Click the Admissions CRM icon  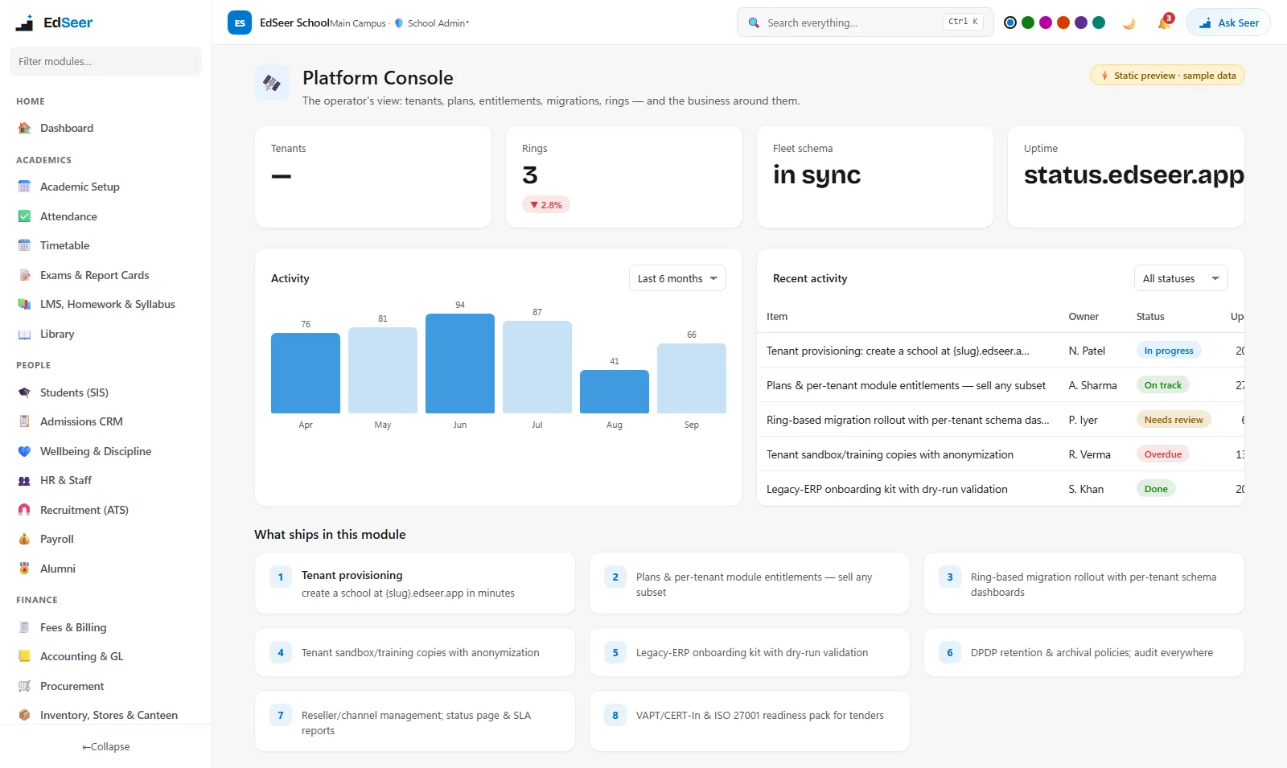(24, 421)
